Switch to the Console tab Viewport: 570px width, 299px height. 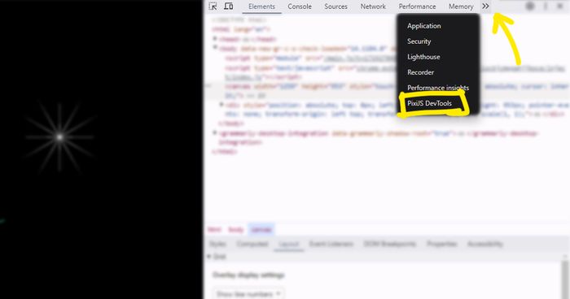click(x=300, y=6)
